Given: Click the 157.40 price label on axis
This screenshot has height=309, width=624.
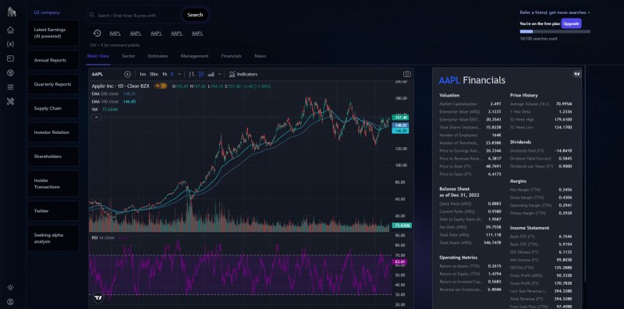Looking at the screenshot, I should click(x=399, y=118).
